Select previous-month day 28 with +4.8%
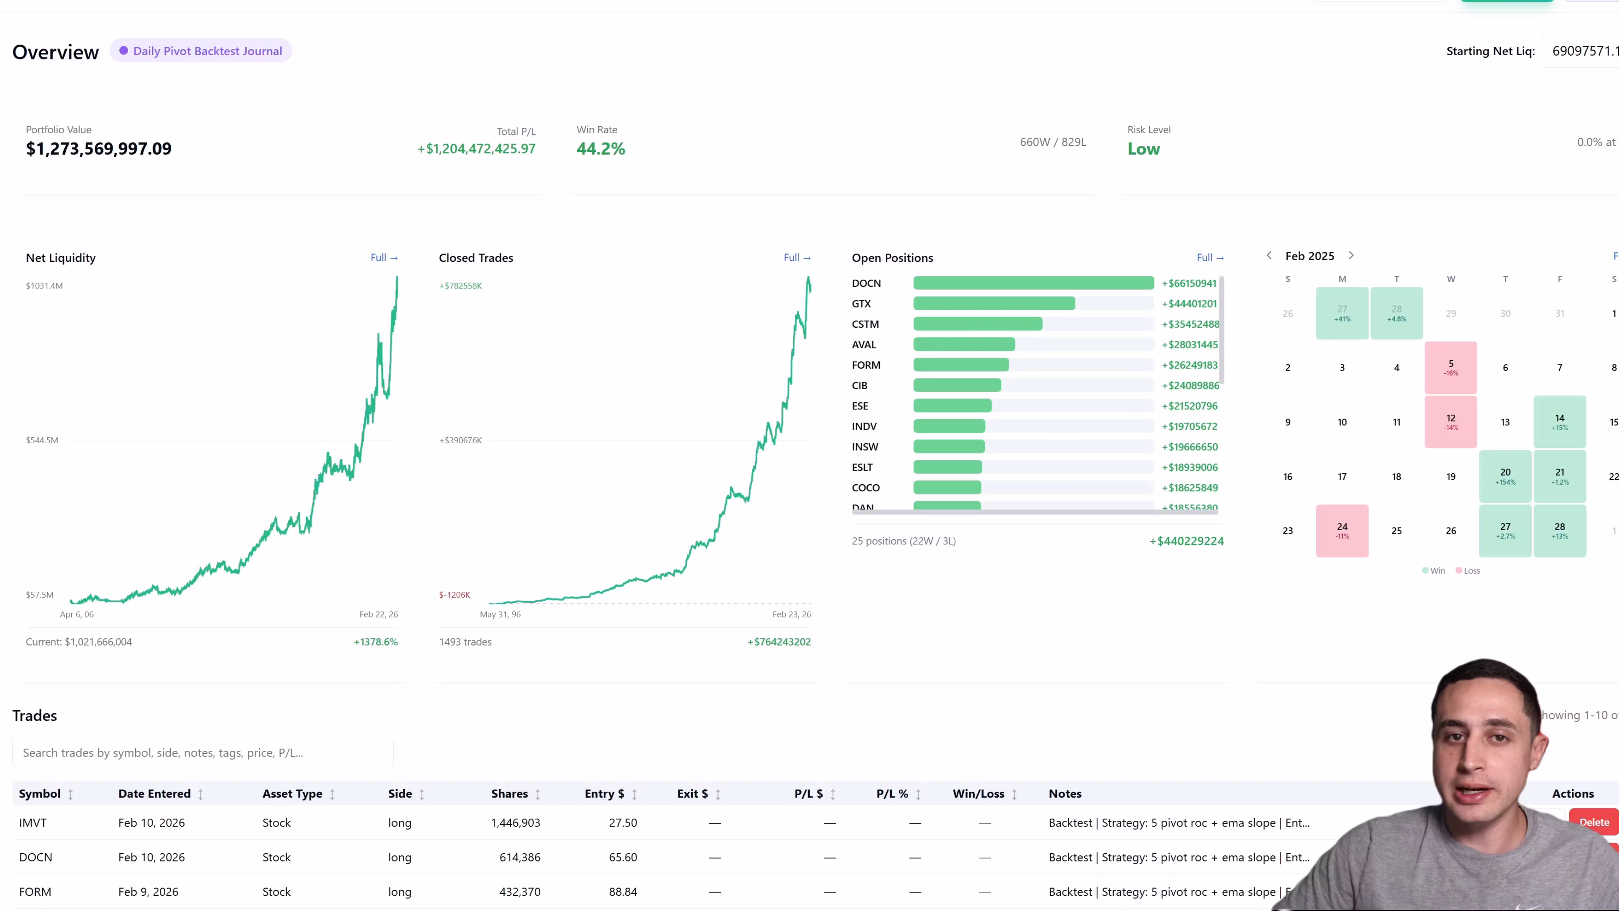This screenshot has height=911, width=1619. click(1396, 313)
